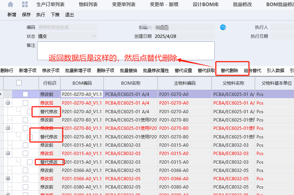Switch to the 生产订单列表 tab
294x195 pixels.
click(50, 5)
